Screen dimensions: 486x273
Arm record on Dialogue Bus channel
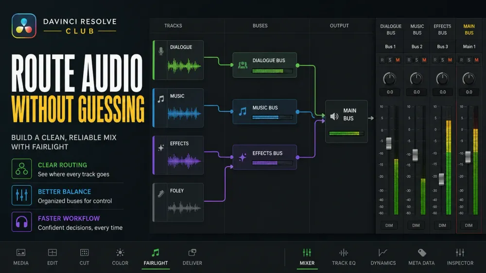(x=382, y=60)
